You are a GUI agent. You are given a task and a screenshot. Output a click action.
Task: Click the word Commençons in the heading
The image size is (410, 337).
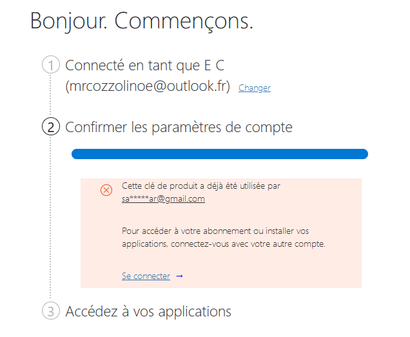pyautogui.click(x=183, y=21)
